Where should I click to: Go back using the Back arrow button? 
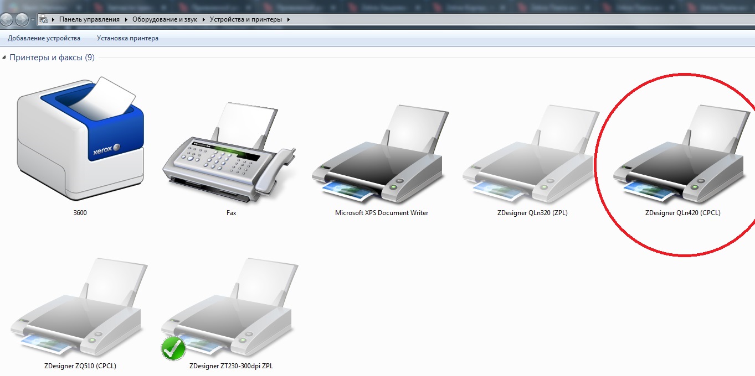tap(7, 19)
